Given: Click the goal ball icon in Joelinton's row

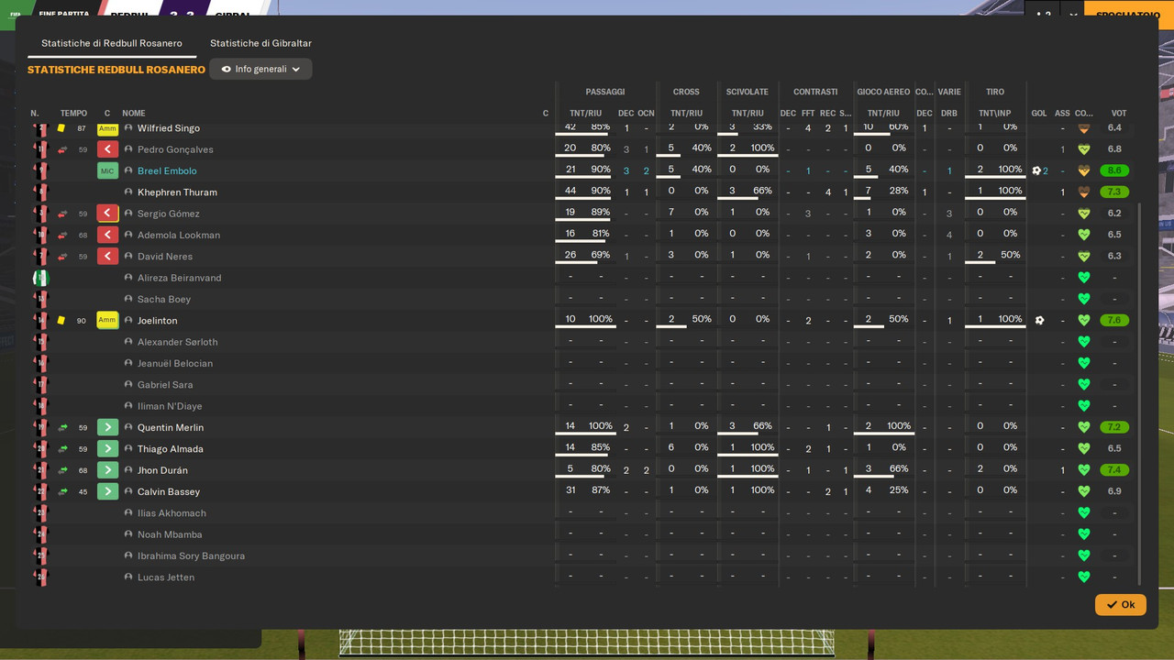Looking at the screenshot, I should point(1039,321).
